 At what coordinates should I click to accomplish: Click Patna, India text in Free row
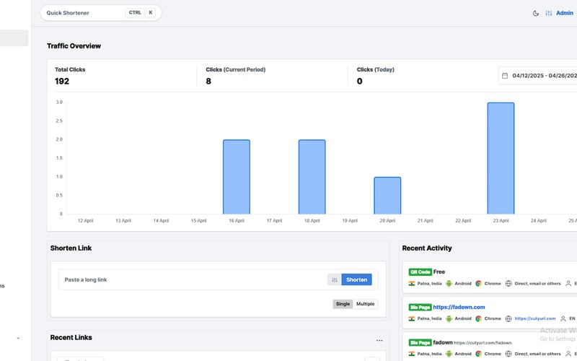pos(429,284)
